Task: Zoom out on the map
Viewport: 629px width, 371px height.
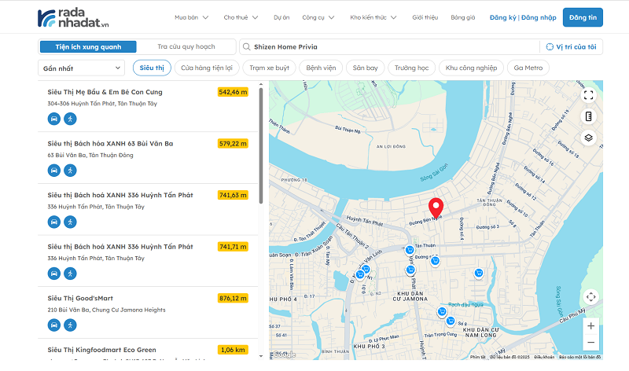Action: coord(591,343)
